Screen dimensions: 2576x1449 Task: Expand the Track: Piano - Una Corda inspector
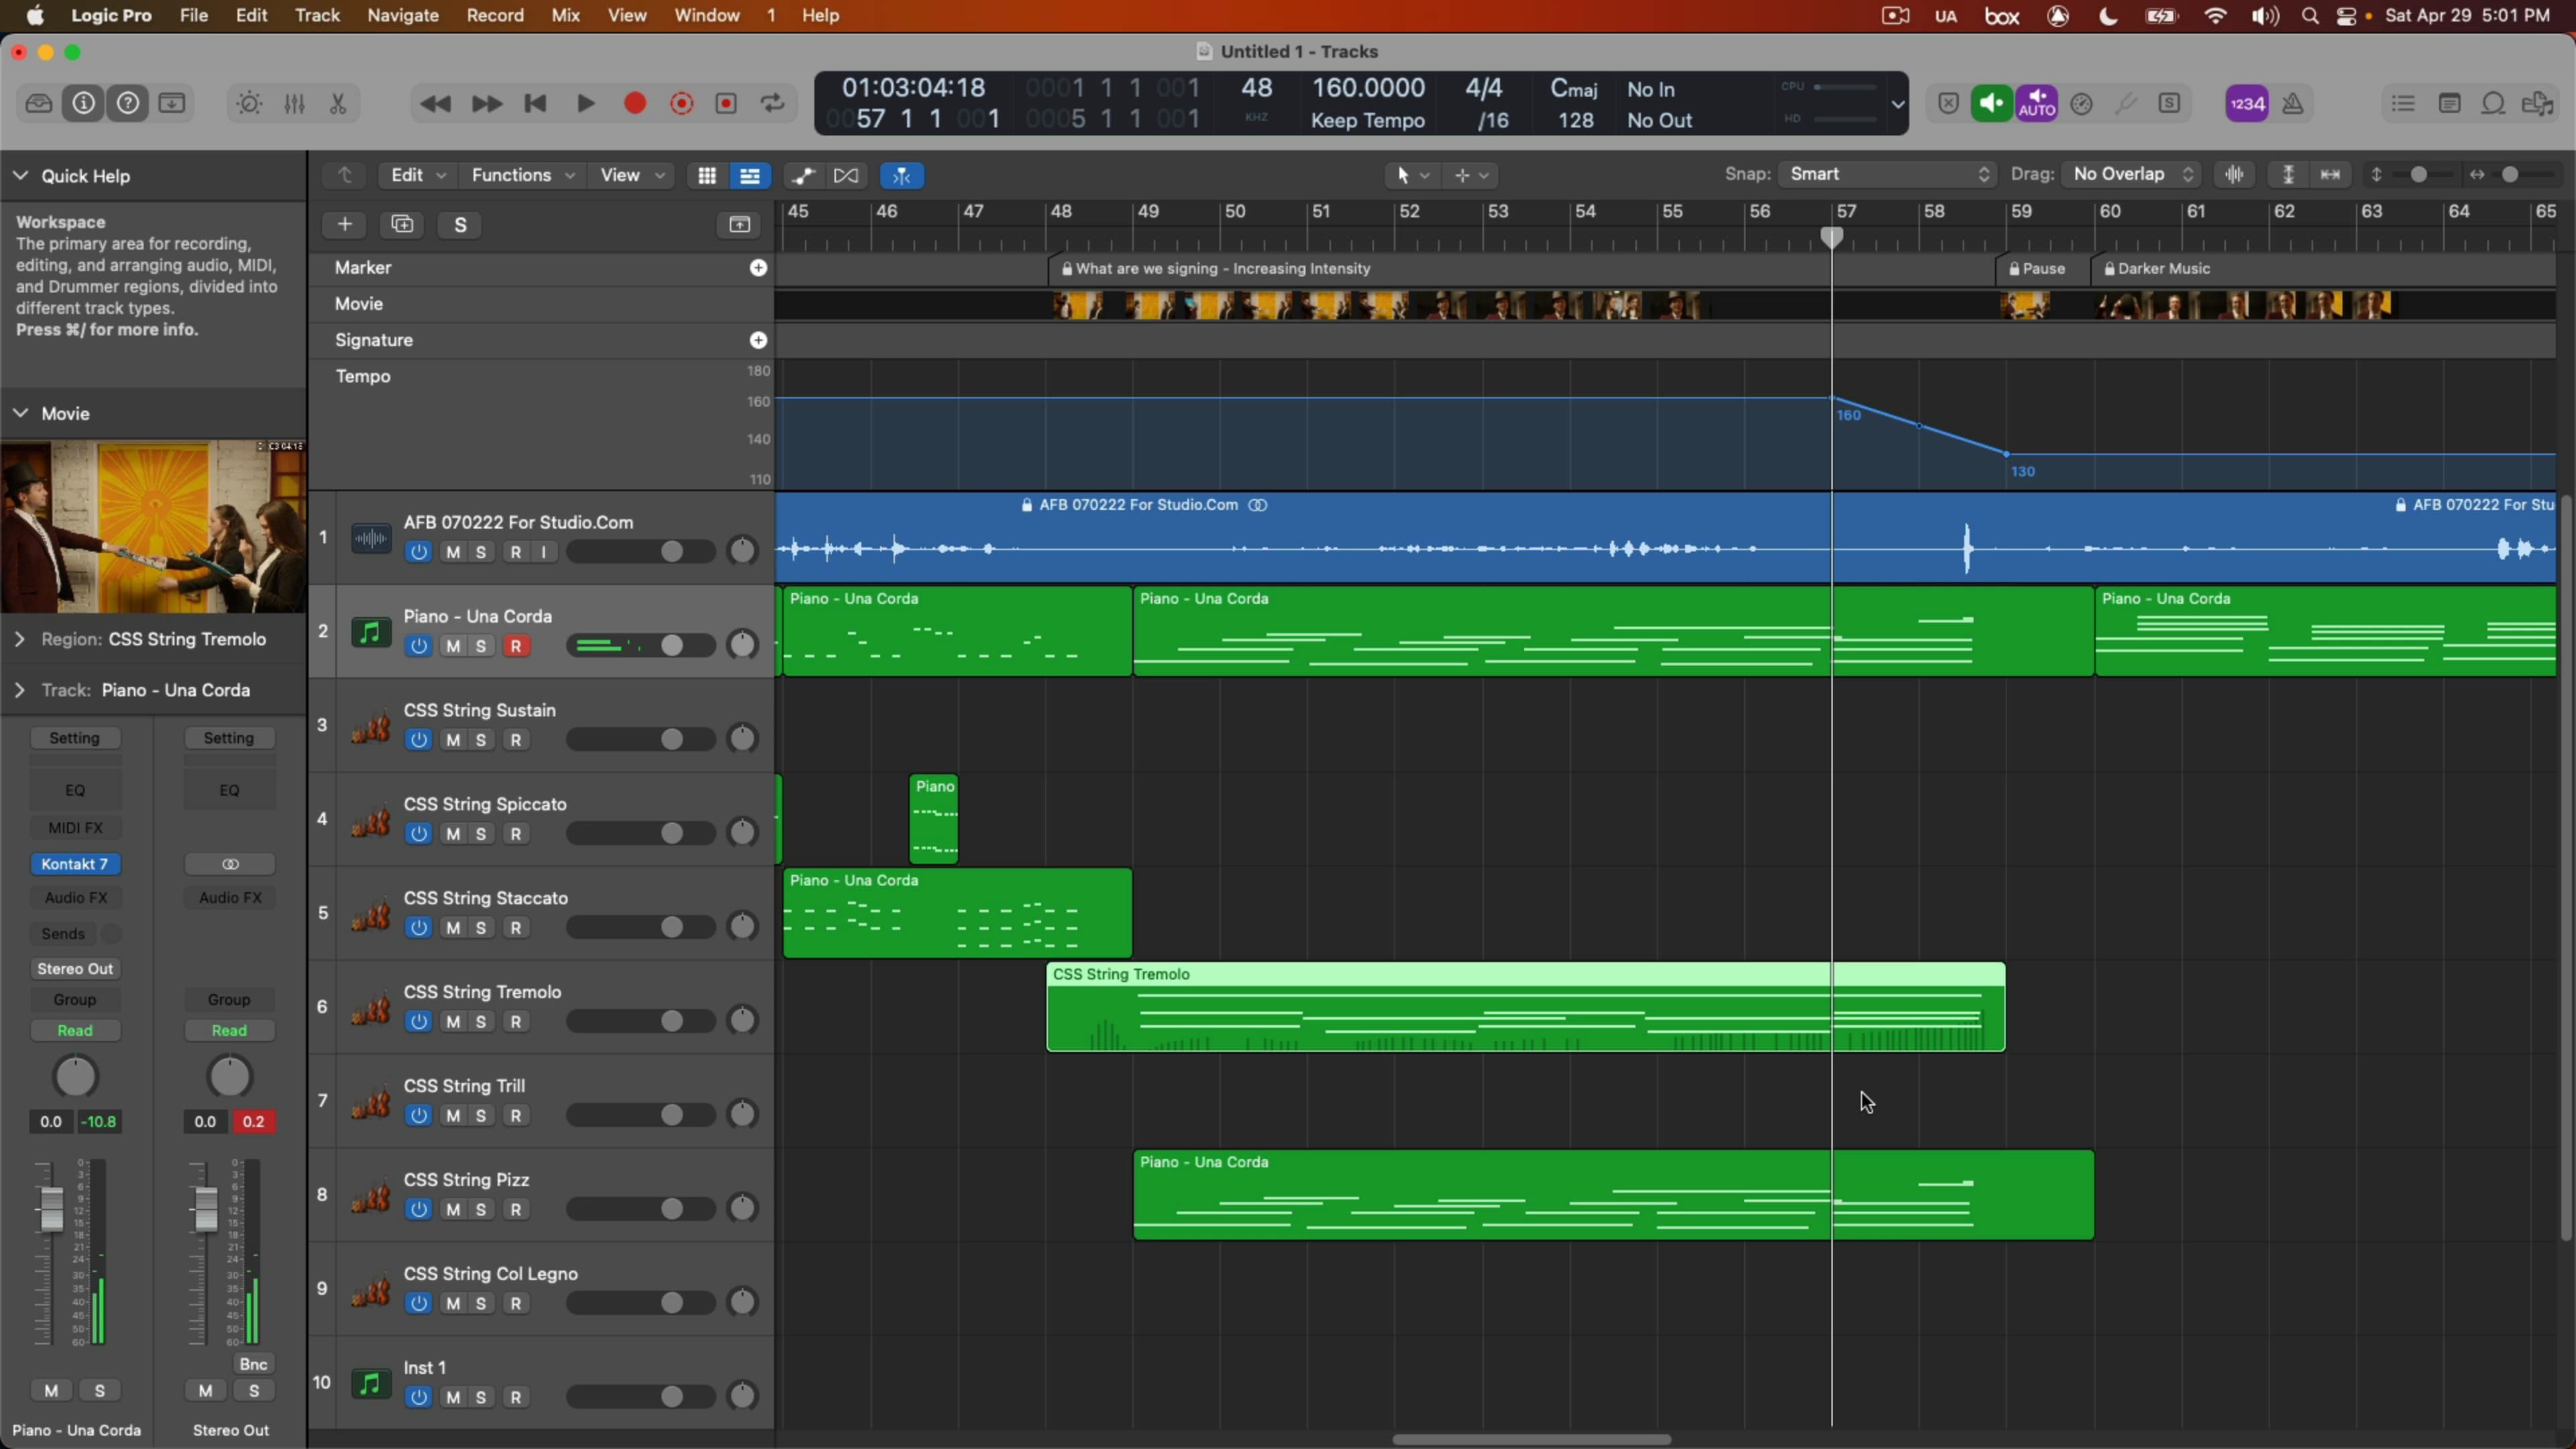tap(20, 690)
